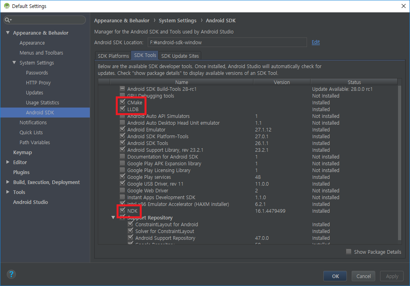Check GPU Debugging tools checkbox
Screen dimensions: 410x286
(123, 95)
